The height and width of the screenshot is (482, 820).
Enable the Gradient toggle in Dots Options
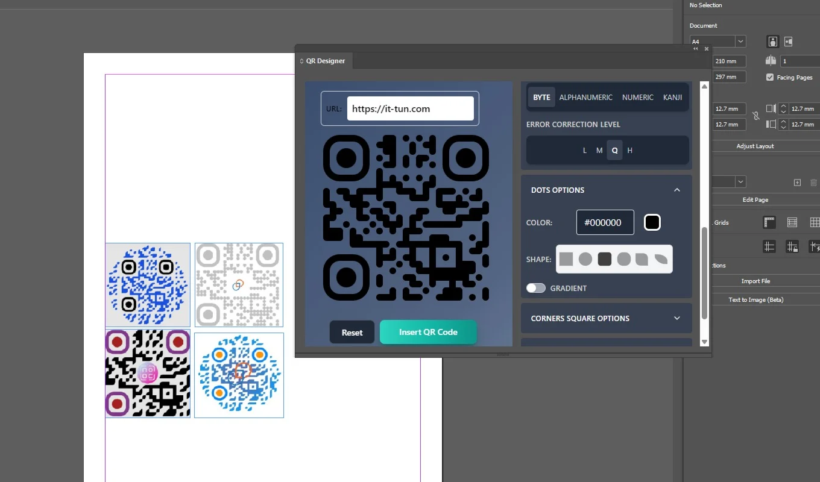tap(535, 288)
